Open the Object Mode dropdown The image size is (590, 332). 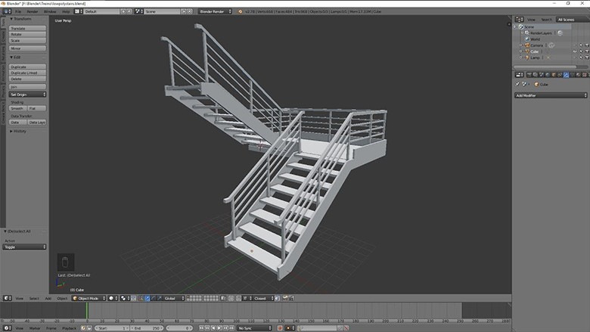pos(88,298)
